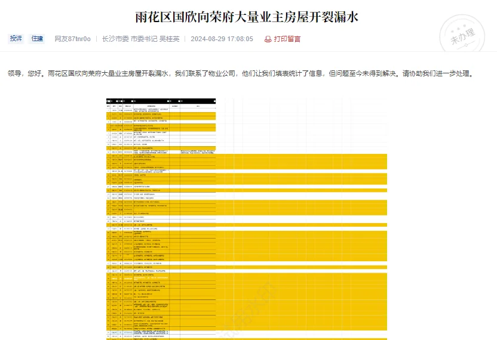
Task: Open user 网友87tnr0o profile
Action: tap(73, 39)
